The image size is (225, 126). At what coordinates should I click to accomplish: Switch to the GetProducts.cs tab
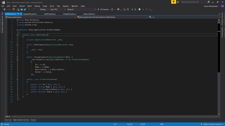click(x=50, y=14)
